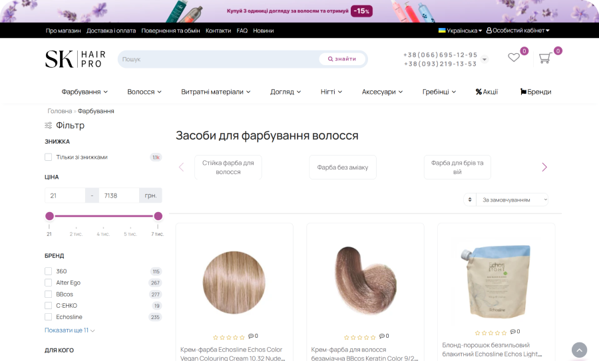Open Особистий кабінет account dropdown
This screenshot has width=599, height=361.
click(518, 31)
